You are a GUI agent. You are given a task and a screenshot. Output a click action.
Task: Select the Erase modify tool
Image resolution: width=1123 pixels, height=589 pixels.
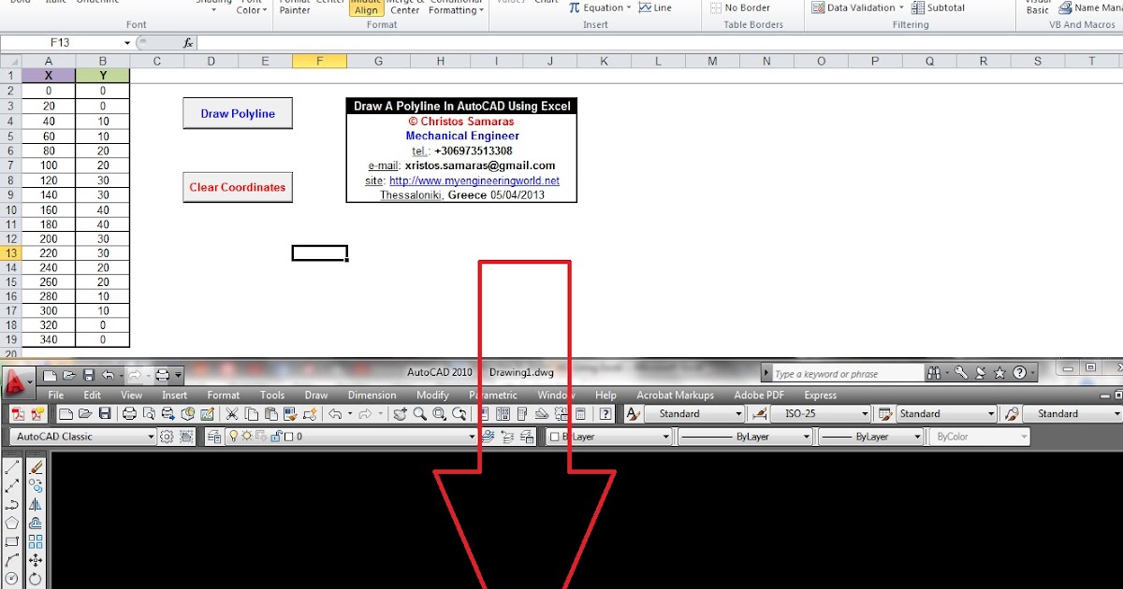[36, 467]
